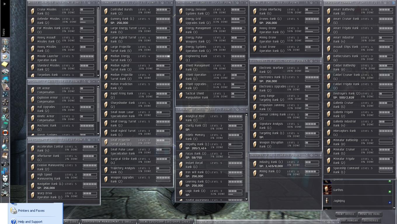
Task: Toggle the pin on the Industry window
Action: [311, 155]
